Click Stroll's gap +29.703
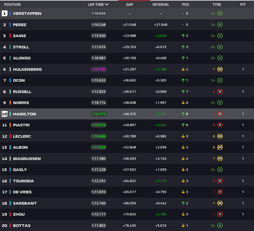This screenshot has height=231, width=254. click(129, 47)
